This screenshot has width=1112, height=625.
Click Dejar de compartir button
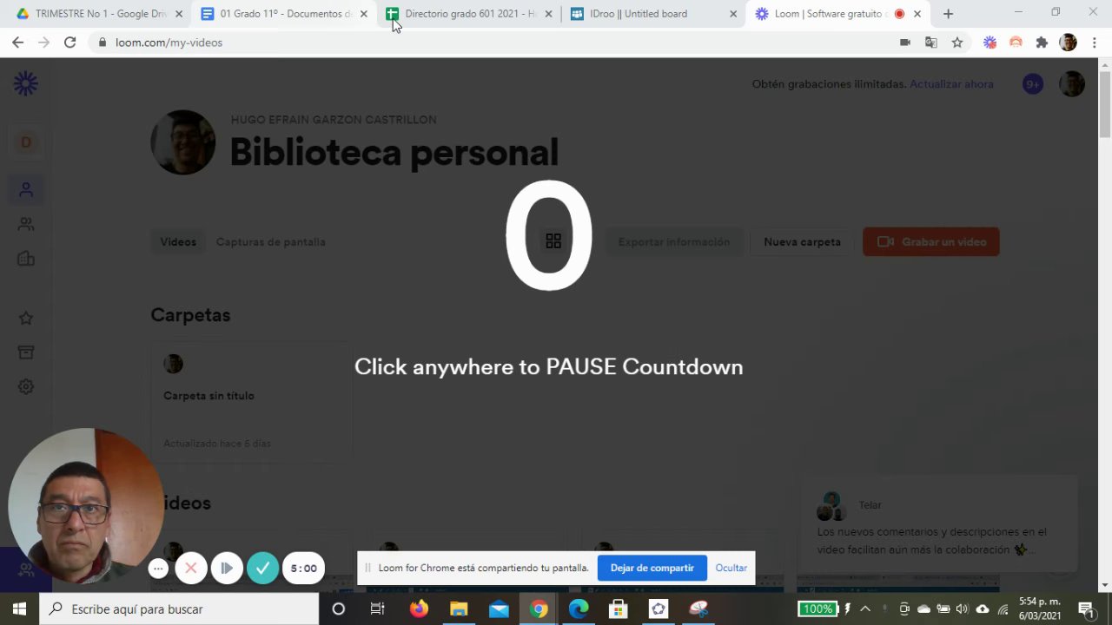(652, 568)
